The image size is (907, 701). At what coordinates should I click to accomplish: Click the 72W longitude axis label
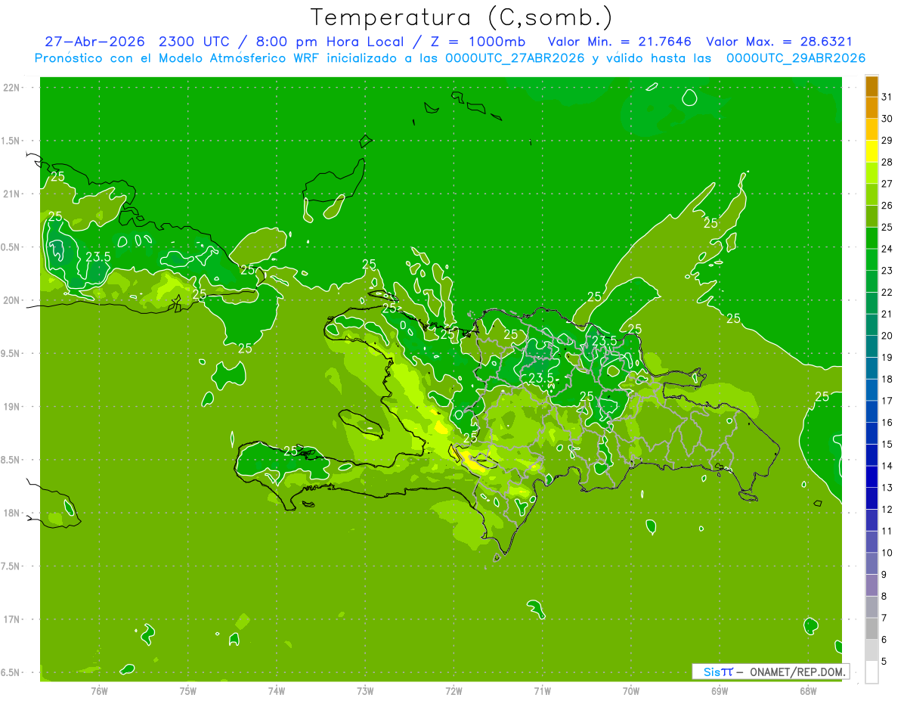tap(453, 691)
